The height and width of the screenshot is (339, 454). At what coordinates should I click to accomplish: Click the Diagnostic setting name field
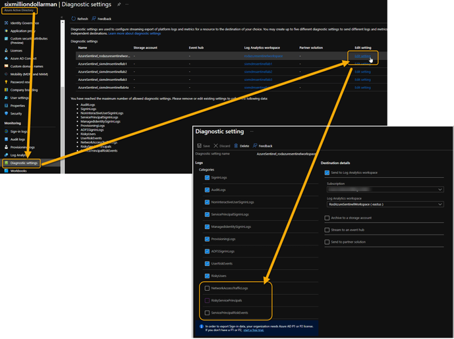286,154
